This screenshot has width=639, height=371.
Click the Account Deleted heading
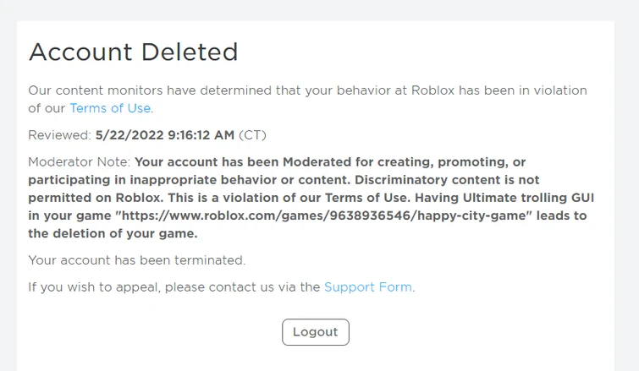(133, 52)
